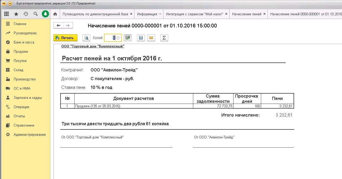Image resolution: width=342 pixels, height=179 pixels.
Task: Send document by email envelope icon
Action: coord(151,38)
